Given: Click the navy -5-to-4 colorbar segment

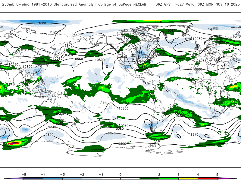Looking at the screenshot, I should point(33,178).
